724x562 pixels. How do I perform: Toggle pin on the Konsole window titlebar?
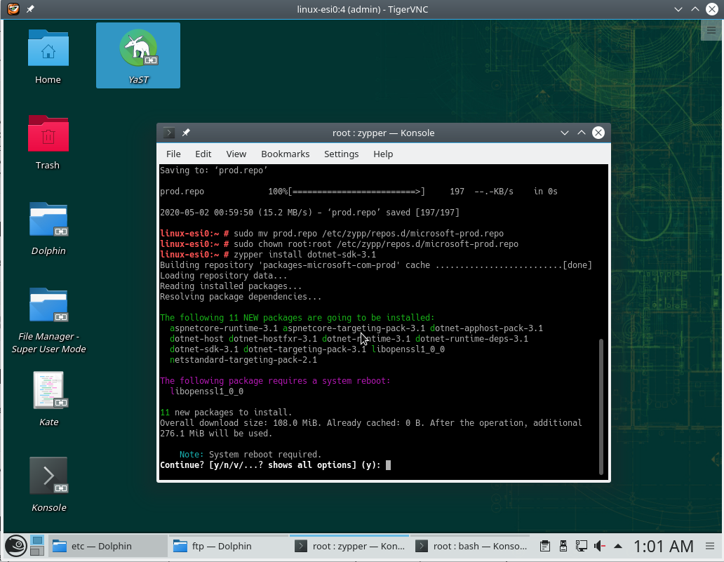186,133
